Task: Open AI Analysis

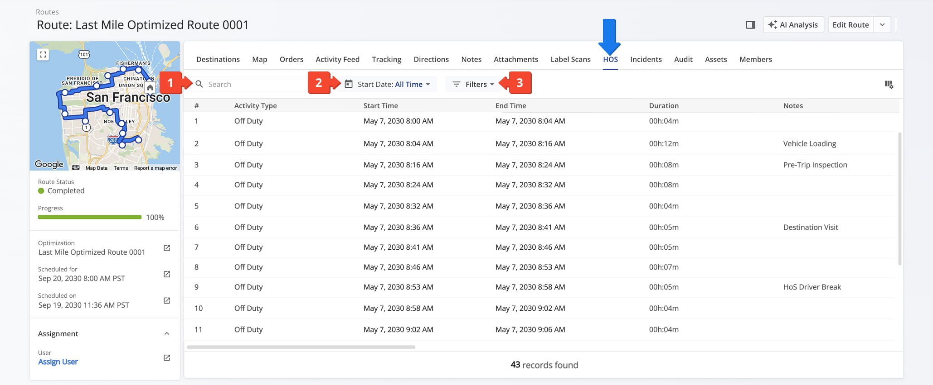Action: (x=793, y=25)
